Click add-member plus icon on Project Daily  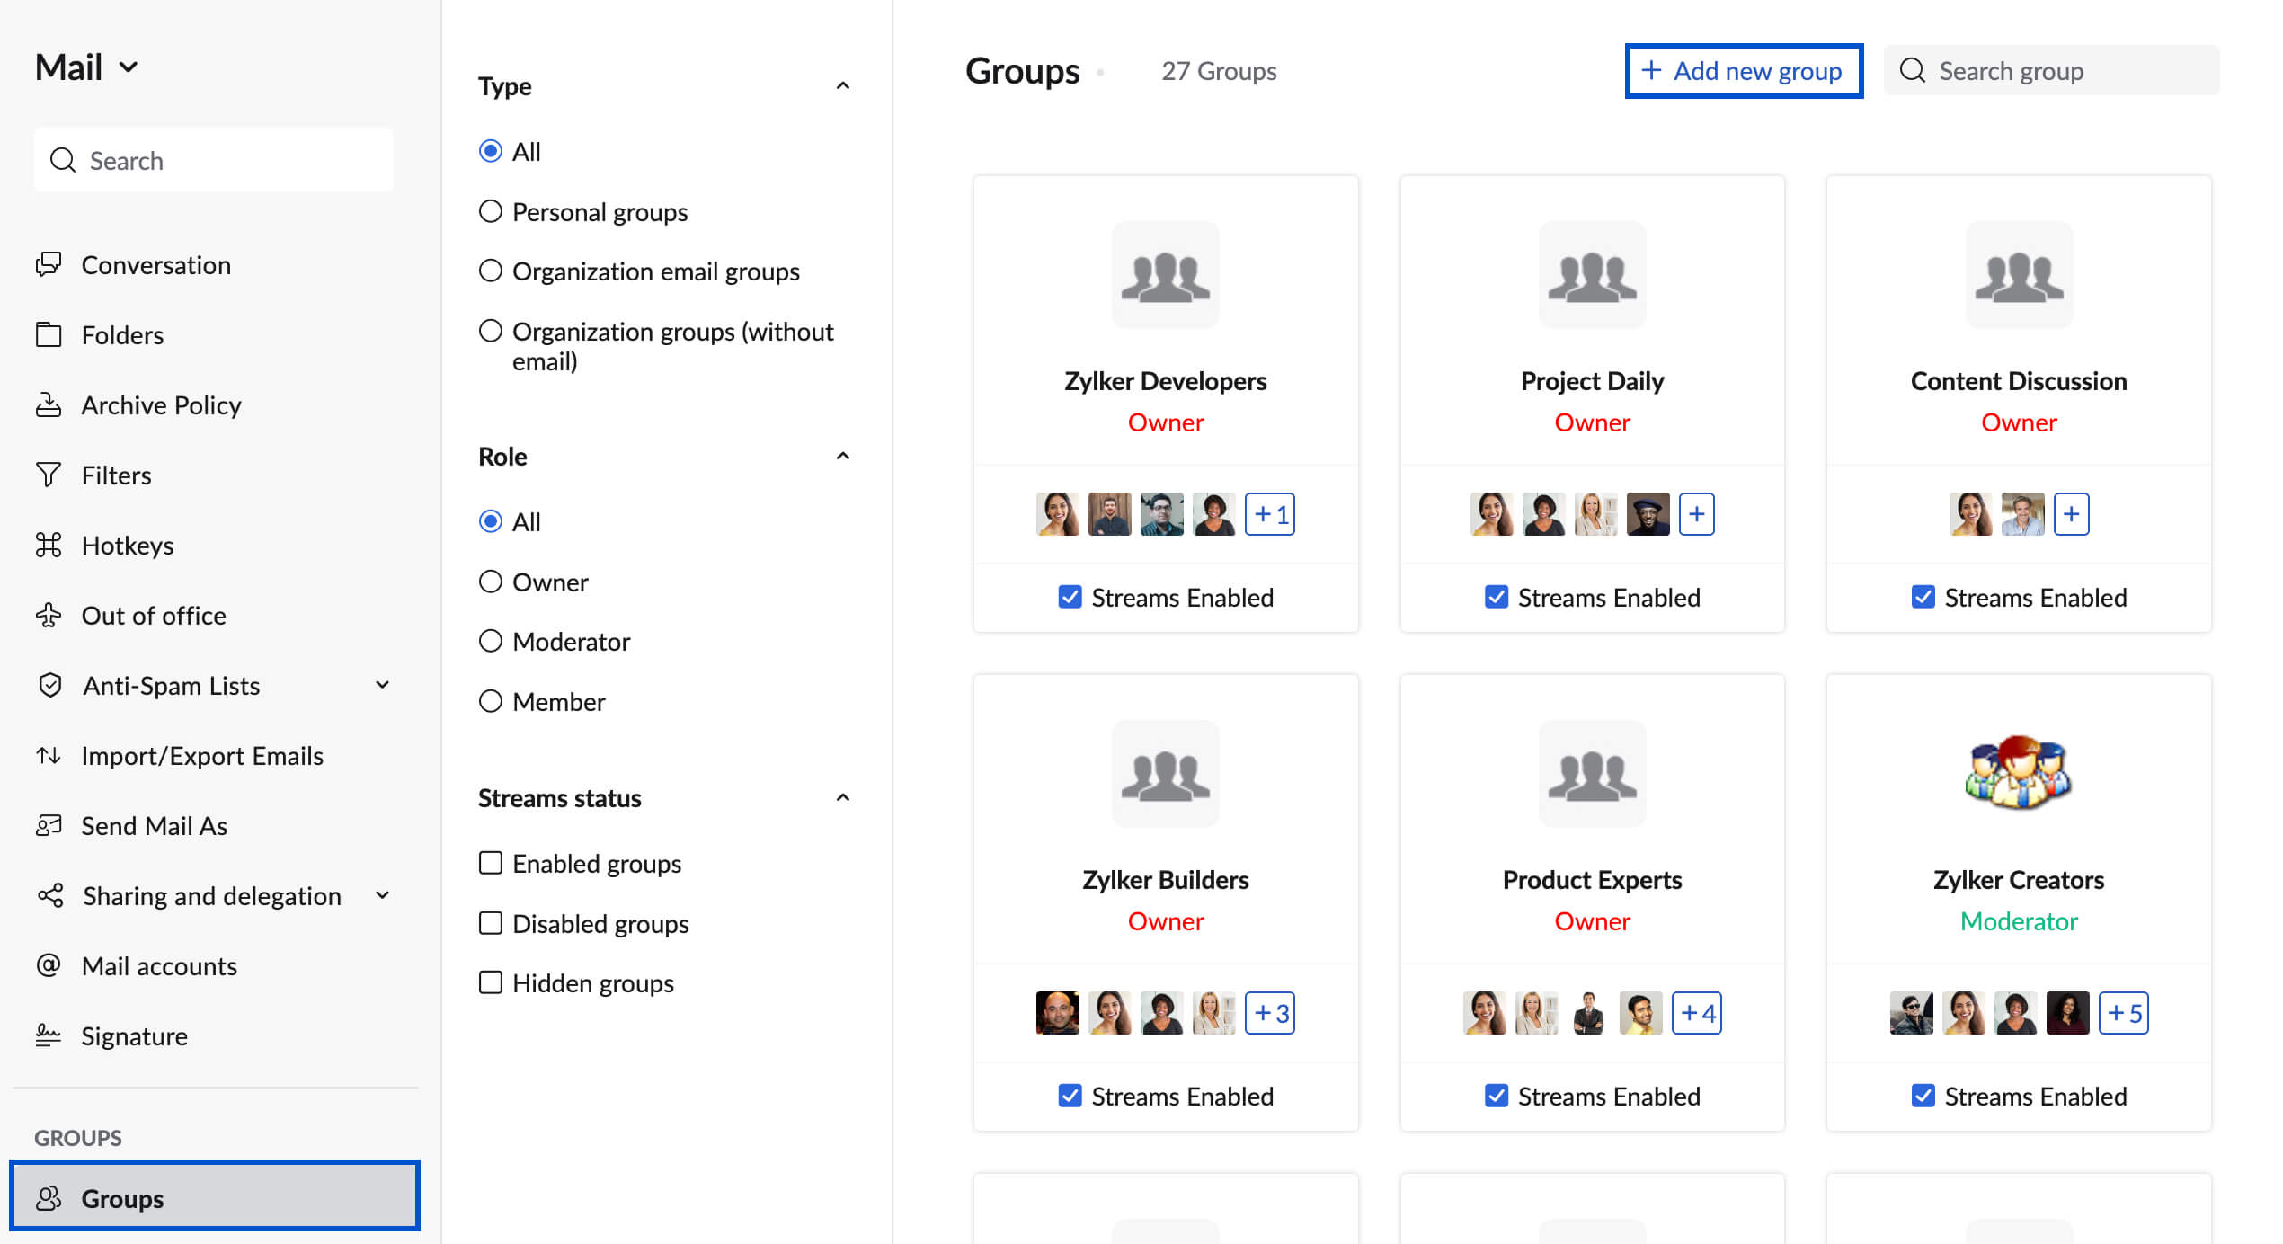[1696, 514]
